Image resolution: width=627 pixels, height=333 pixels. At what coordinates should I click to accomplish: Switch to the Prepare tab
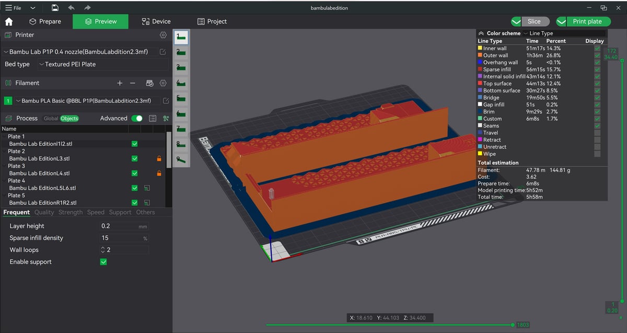(45, 21)
